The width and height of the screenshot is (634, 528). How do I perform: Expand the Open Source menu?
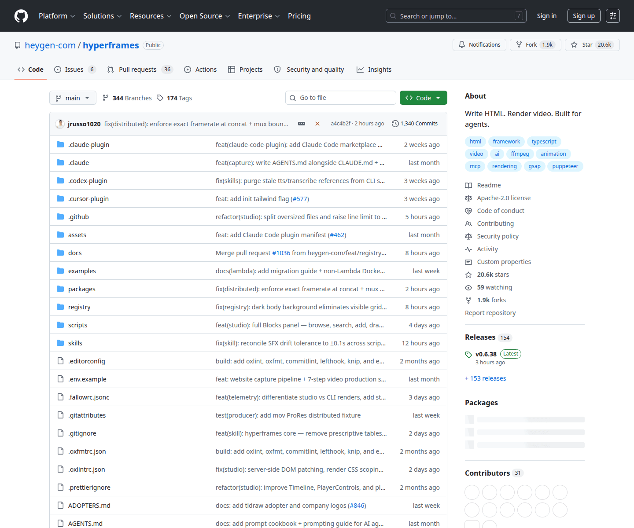tap(205, 16)
